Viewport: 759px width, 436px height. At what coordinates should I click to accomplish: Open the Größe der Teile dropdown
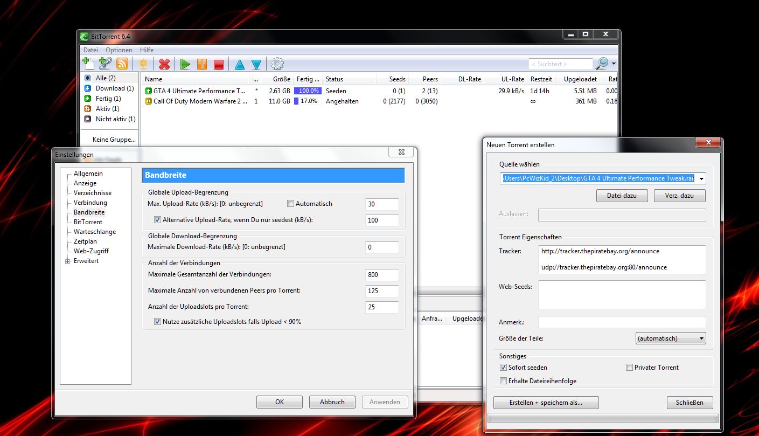pos(671,338)
